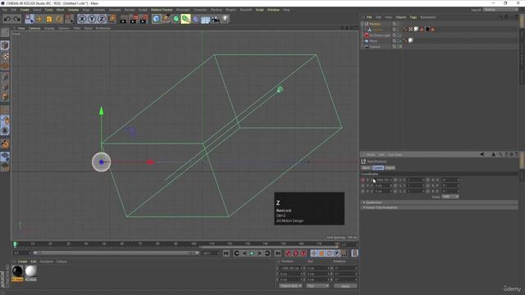The height and width of the screenshot is (295, 525).
Task: Open the Window menu
Action: (273, 10)
